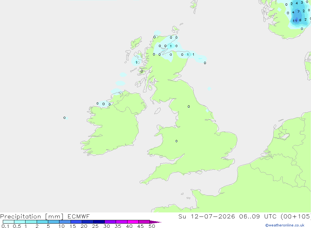Click the 1–2 mm legend color box

point(31,222)
